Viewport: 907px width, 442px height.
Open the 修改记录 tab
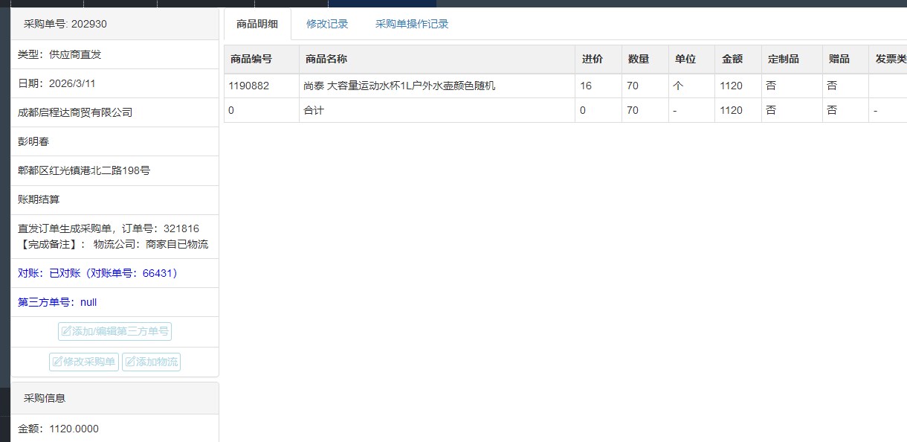(x=327, y=24)
